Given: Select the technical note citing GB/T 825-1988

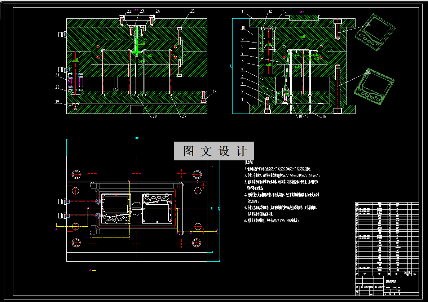Looking at the screenshot, I should [x=272, y=221].
